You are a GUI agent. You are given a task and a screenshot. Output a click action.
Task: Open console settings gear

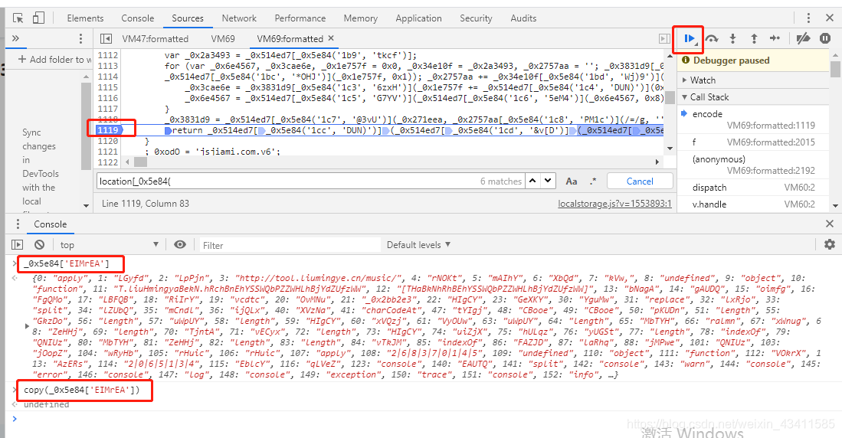point(830,245)
